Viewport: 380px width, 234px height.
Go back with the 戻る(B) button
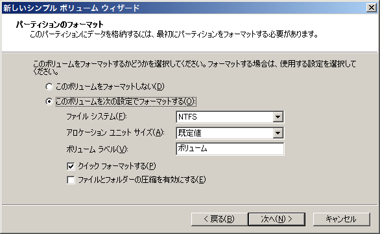click(219, 219)
